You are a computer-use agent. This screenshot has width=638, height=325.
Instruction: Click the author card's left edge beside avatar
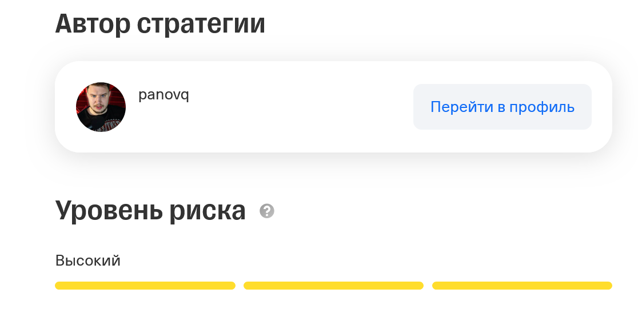coord(65,107)
